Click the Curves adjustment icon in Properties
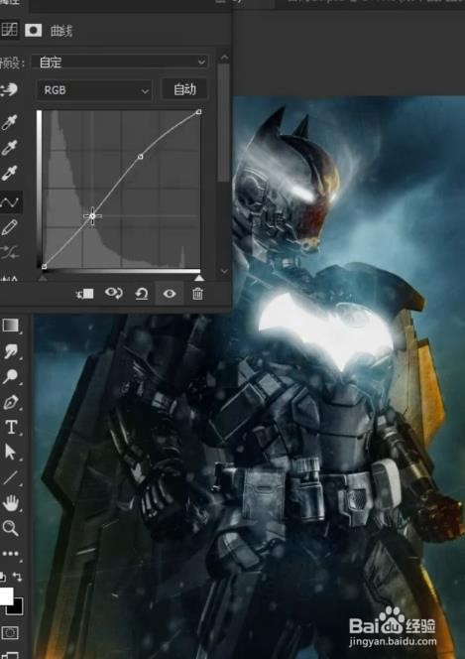The width and height of the screenshot is (465, 659). pyautogui.click(x=8, y=30)
